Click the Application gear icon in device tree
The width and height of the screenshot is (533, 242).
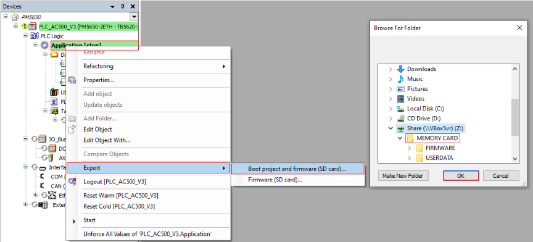point(44,45)
